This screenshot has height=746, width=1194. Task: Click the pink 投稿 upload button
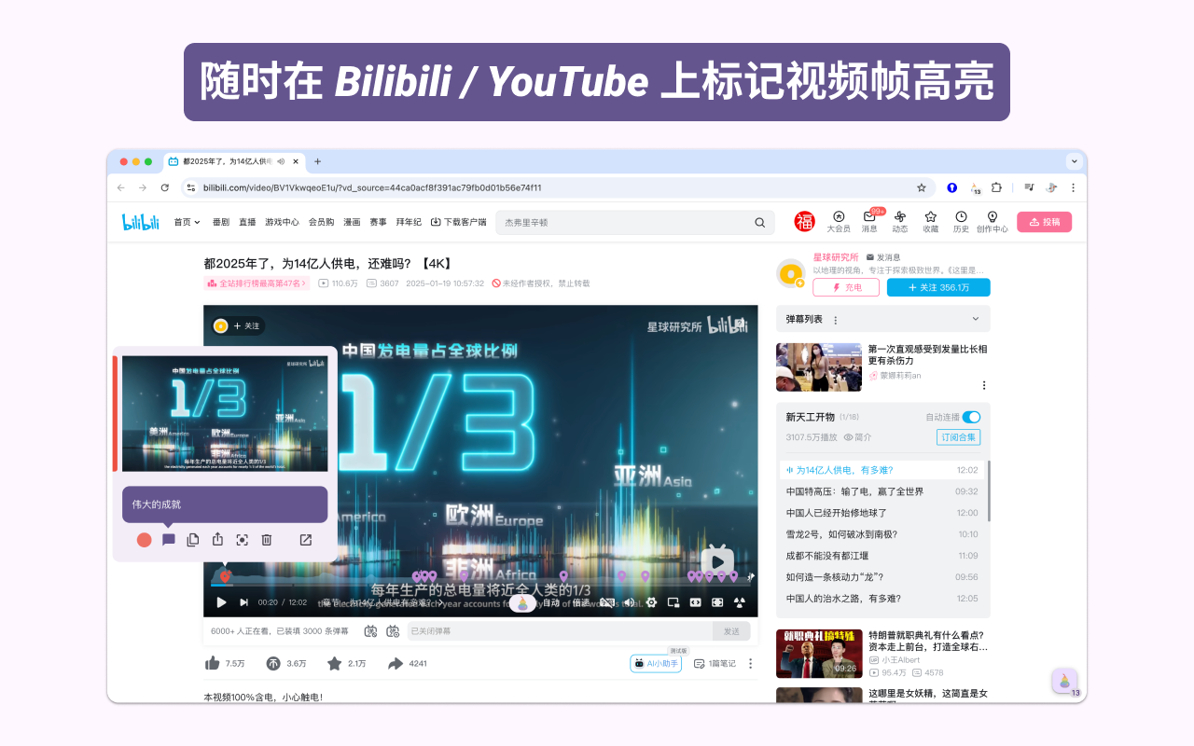coord(1044,222)
